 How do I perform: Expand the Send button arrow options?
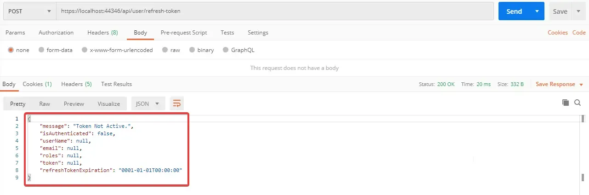(x=537, y=11)
